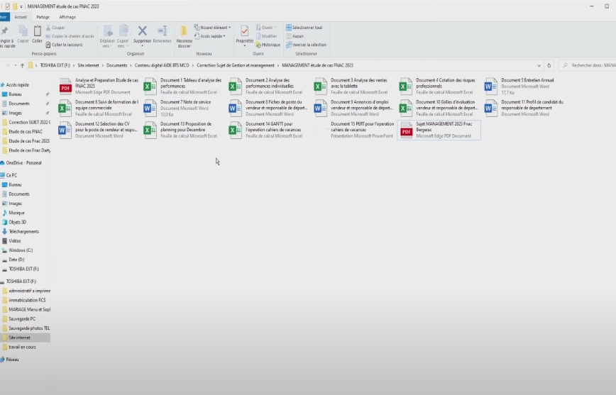
Task: Select Document 8 Fiches de poste file
Action: tap(269, 108)
